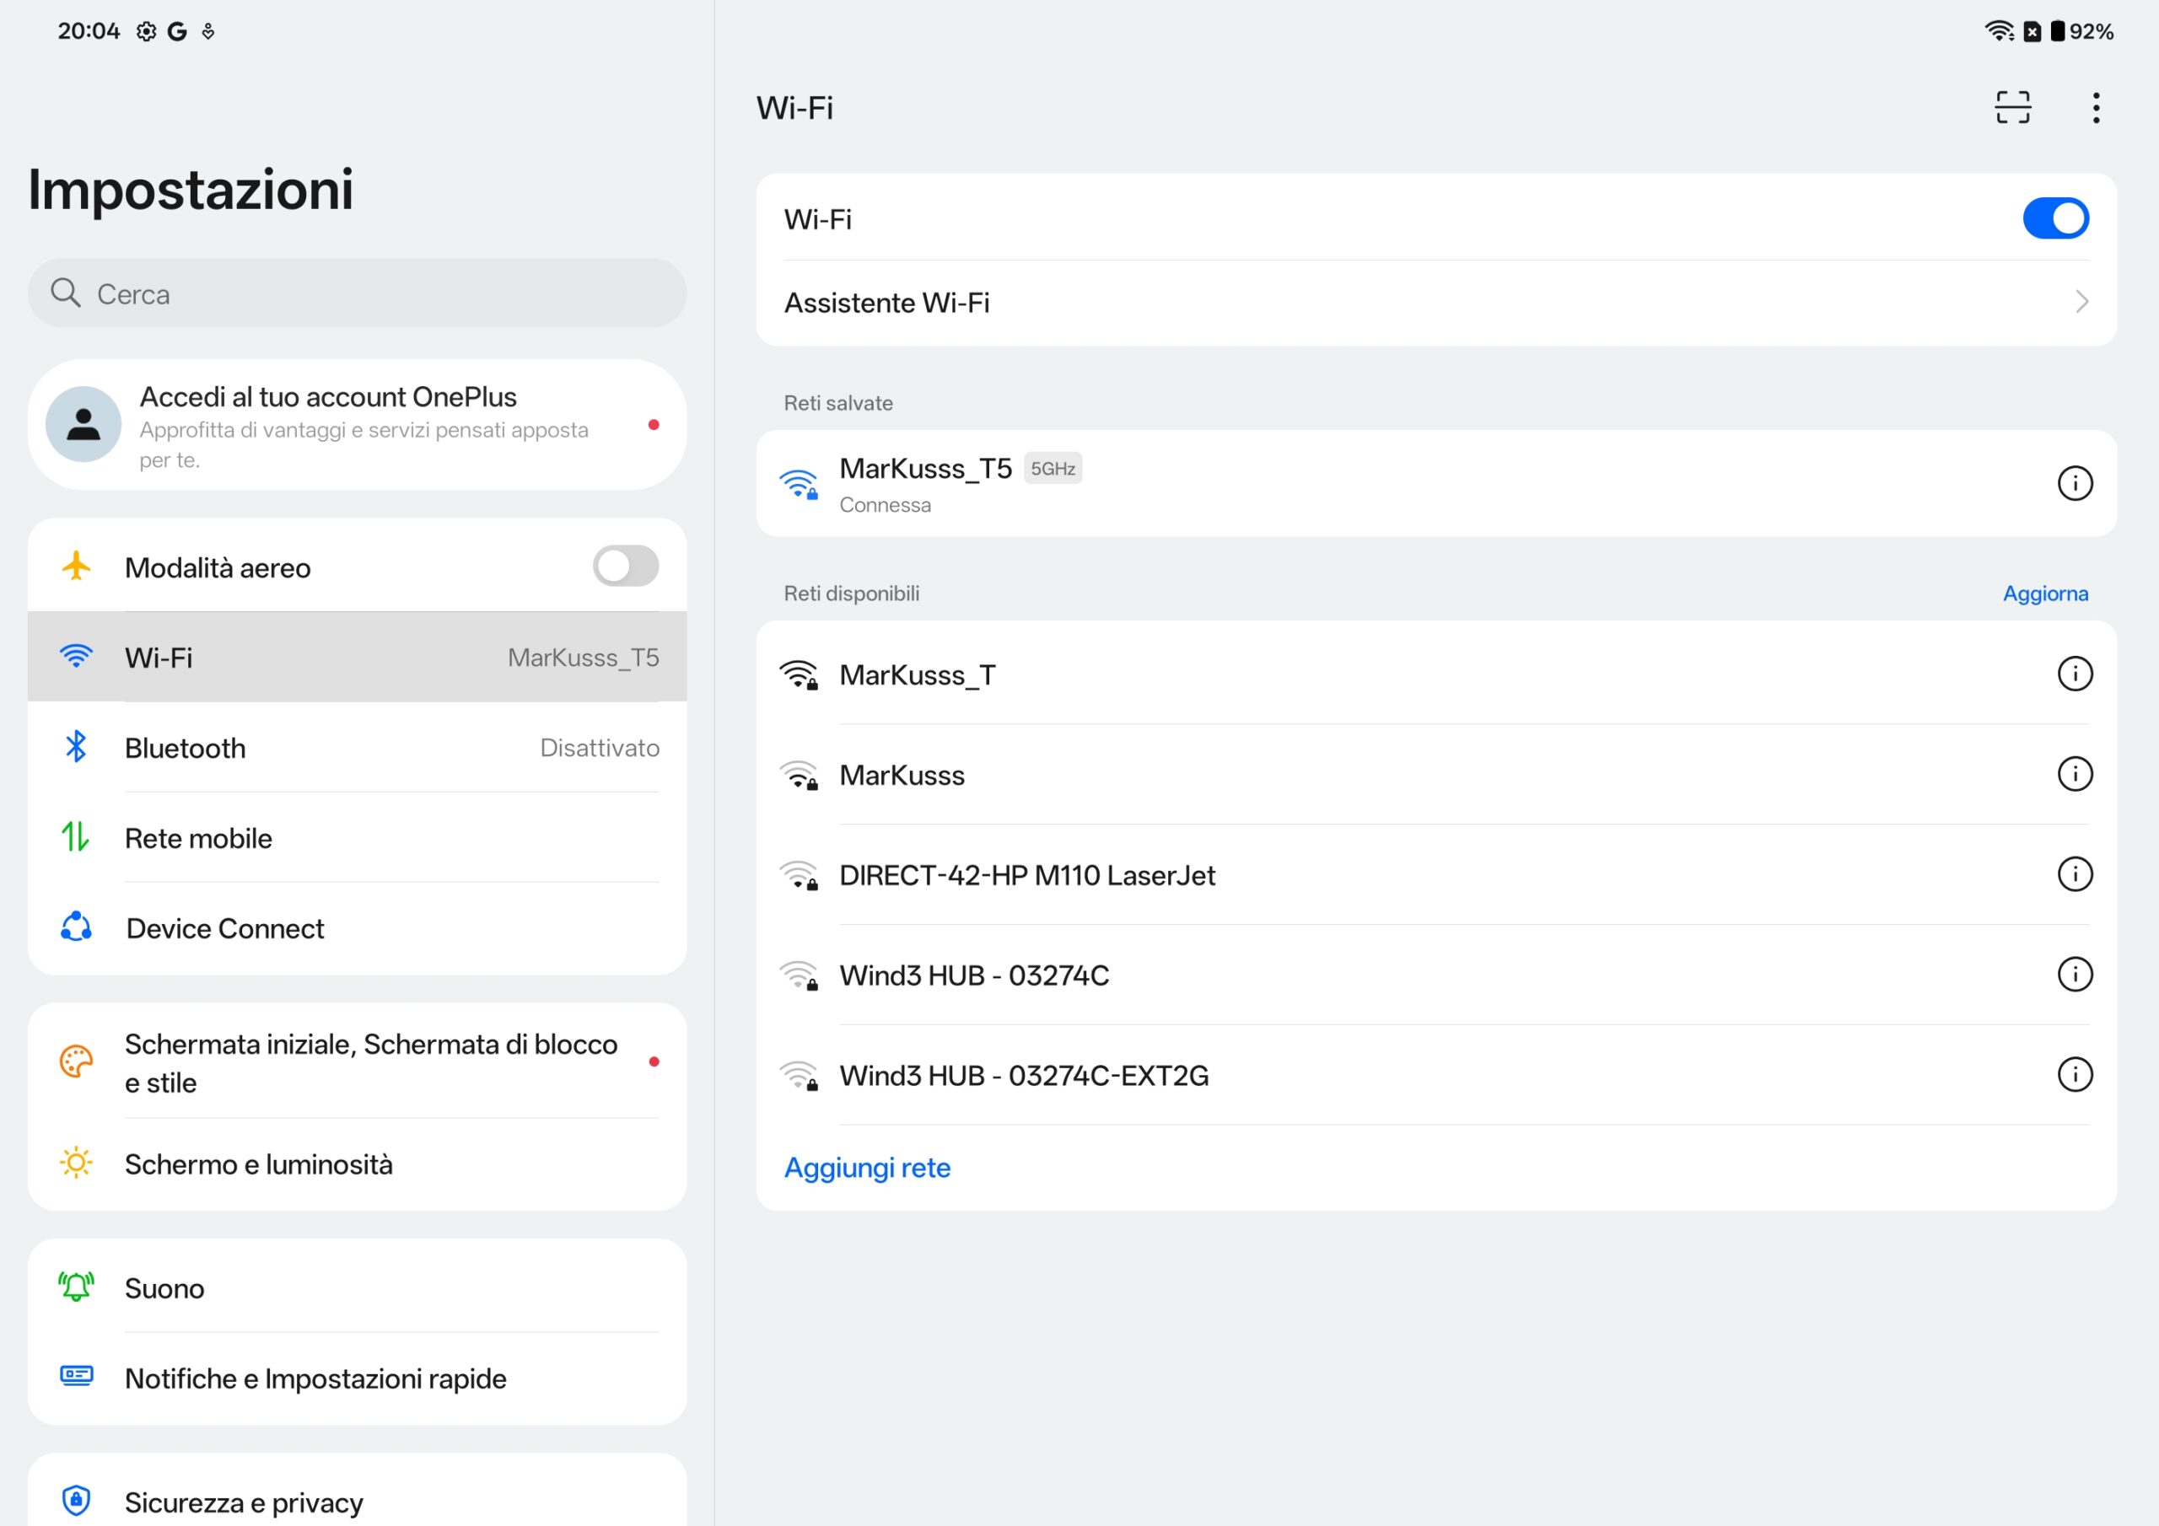Screen dimensions: 2159x1526
Task: Open info icon for Wind3 HUB - 03274C-EXT2G
Action: pos(2075,1074)
